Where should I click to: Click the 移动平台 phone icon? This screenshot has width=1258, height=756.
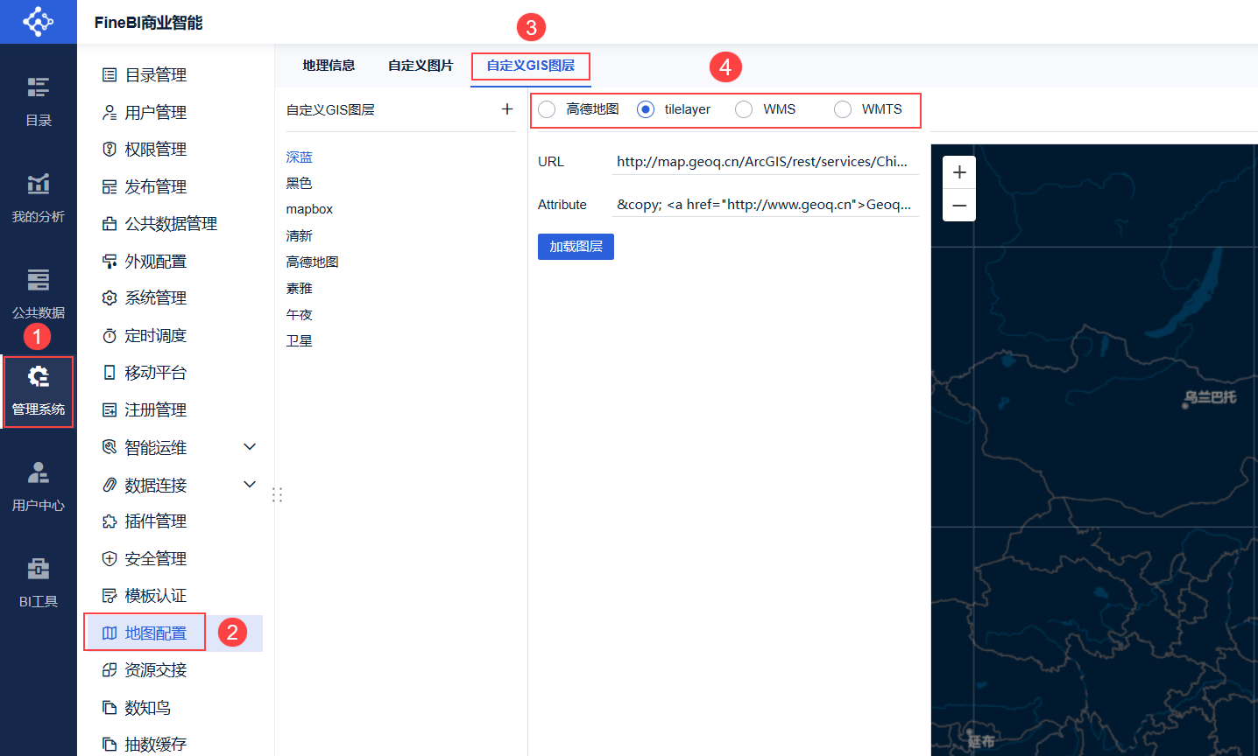[110, 373]
